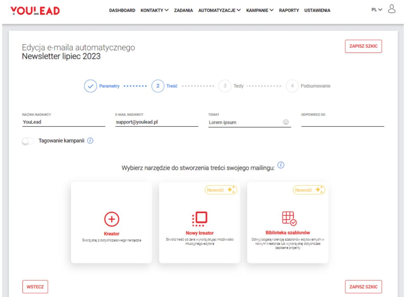This screenshot has height=297, width=417.
Task: Select the Kreator card title
Action: 112,234
